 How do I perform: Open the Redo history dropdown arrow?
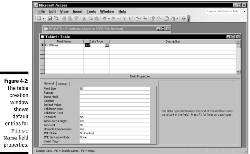tap(118, 18)
